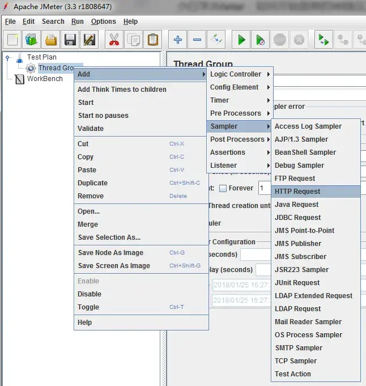
Task: Open the Options menu in menu bar
Action: pos(103,22)
